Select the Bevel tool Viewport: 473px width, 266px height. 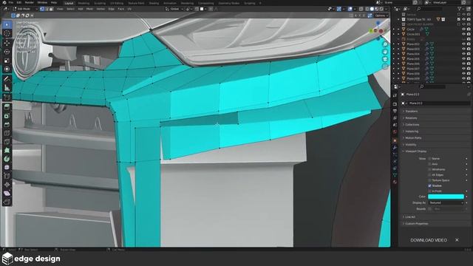(7, 124)
